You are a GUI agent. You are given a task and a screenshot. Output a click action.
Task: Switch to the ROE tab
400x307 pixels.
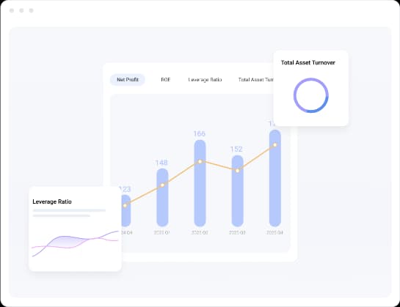[166, 80]
